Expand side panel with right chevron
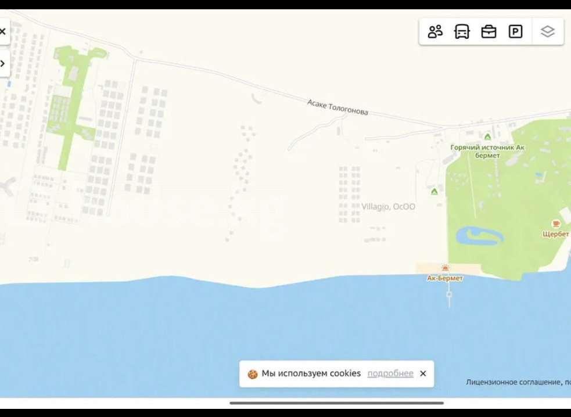The image size is (571, 417). click(x=3, y=63)
